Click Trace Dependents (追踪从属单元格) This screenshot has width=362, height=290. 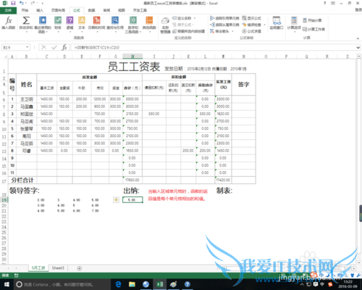pyautogui.click(x=224, y=25)
